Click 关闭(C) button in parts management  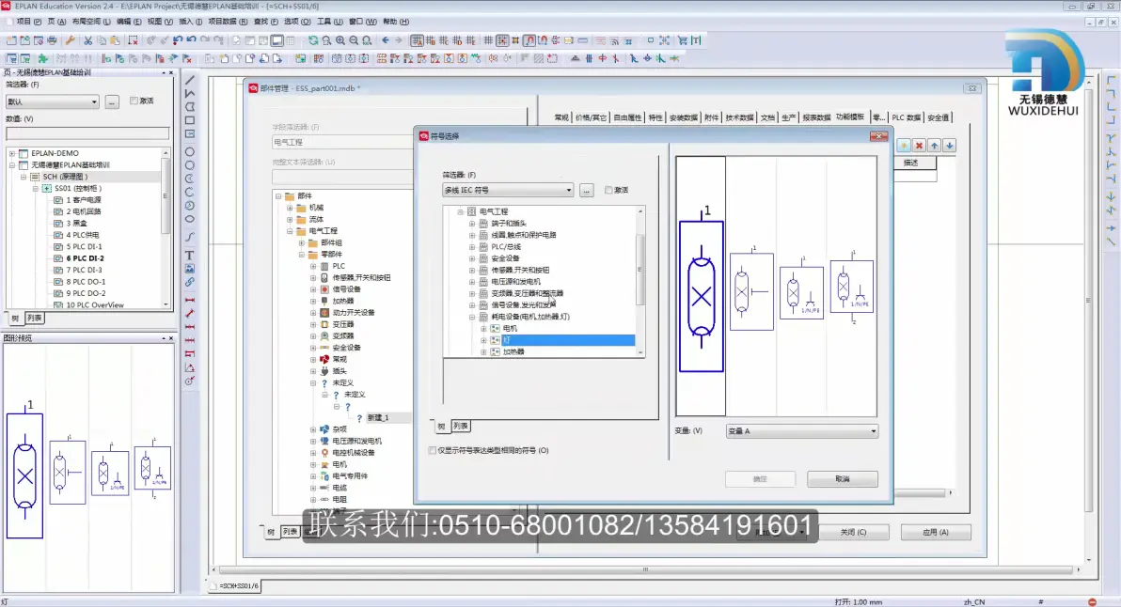click(853, 532)
